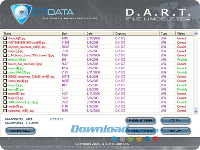The width and height of the screenshot is (200, 150).
Task: Sort list by Date column header
Action: click(x=99, y=34)
